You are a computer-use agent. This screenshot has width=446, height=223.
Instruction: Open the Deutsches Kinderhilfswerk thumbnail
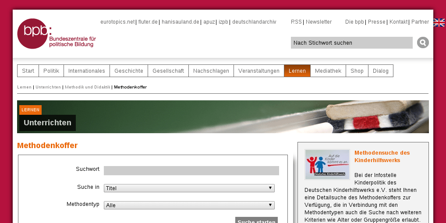point(327,164)
